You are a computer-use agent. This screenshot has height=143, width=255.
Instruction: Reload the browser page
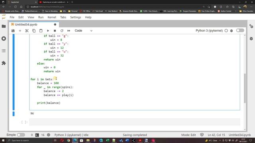[x=15, y=7]
